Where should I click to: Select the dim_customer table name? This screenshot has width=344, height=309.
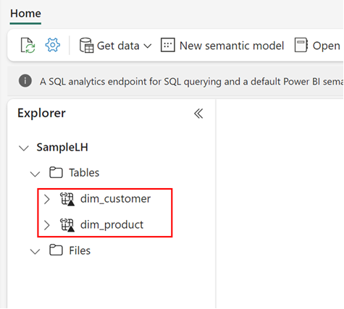[115, 199]
